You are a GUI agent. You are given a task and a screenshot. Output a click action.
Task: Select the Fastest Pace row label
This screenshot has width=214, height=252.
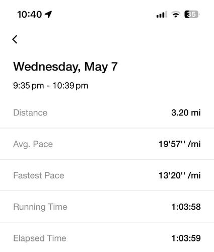tap(39, 175)
